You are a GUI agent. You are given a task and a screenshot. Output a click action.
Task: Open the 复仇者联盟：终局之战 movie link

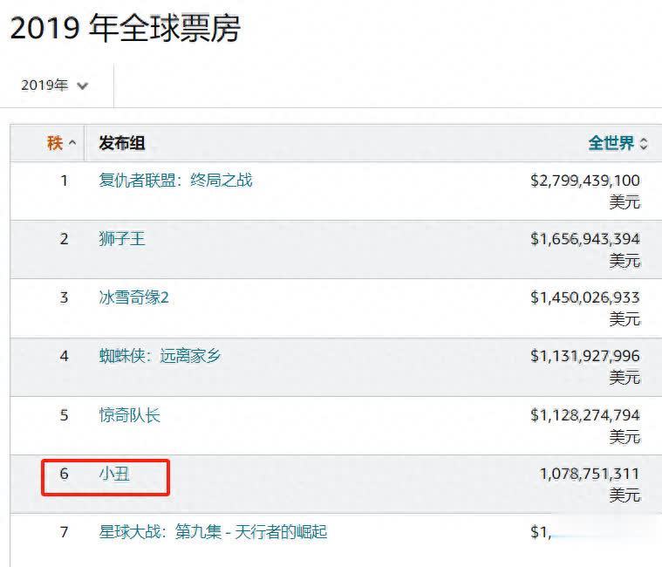(x=175, y=181)
